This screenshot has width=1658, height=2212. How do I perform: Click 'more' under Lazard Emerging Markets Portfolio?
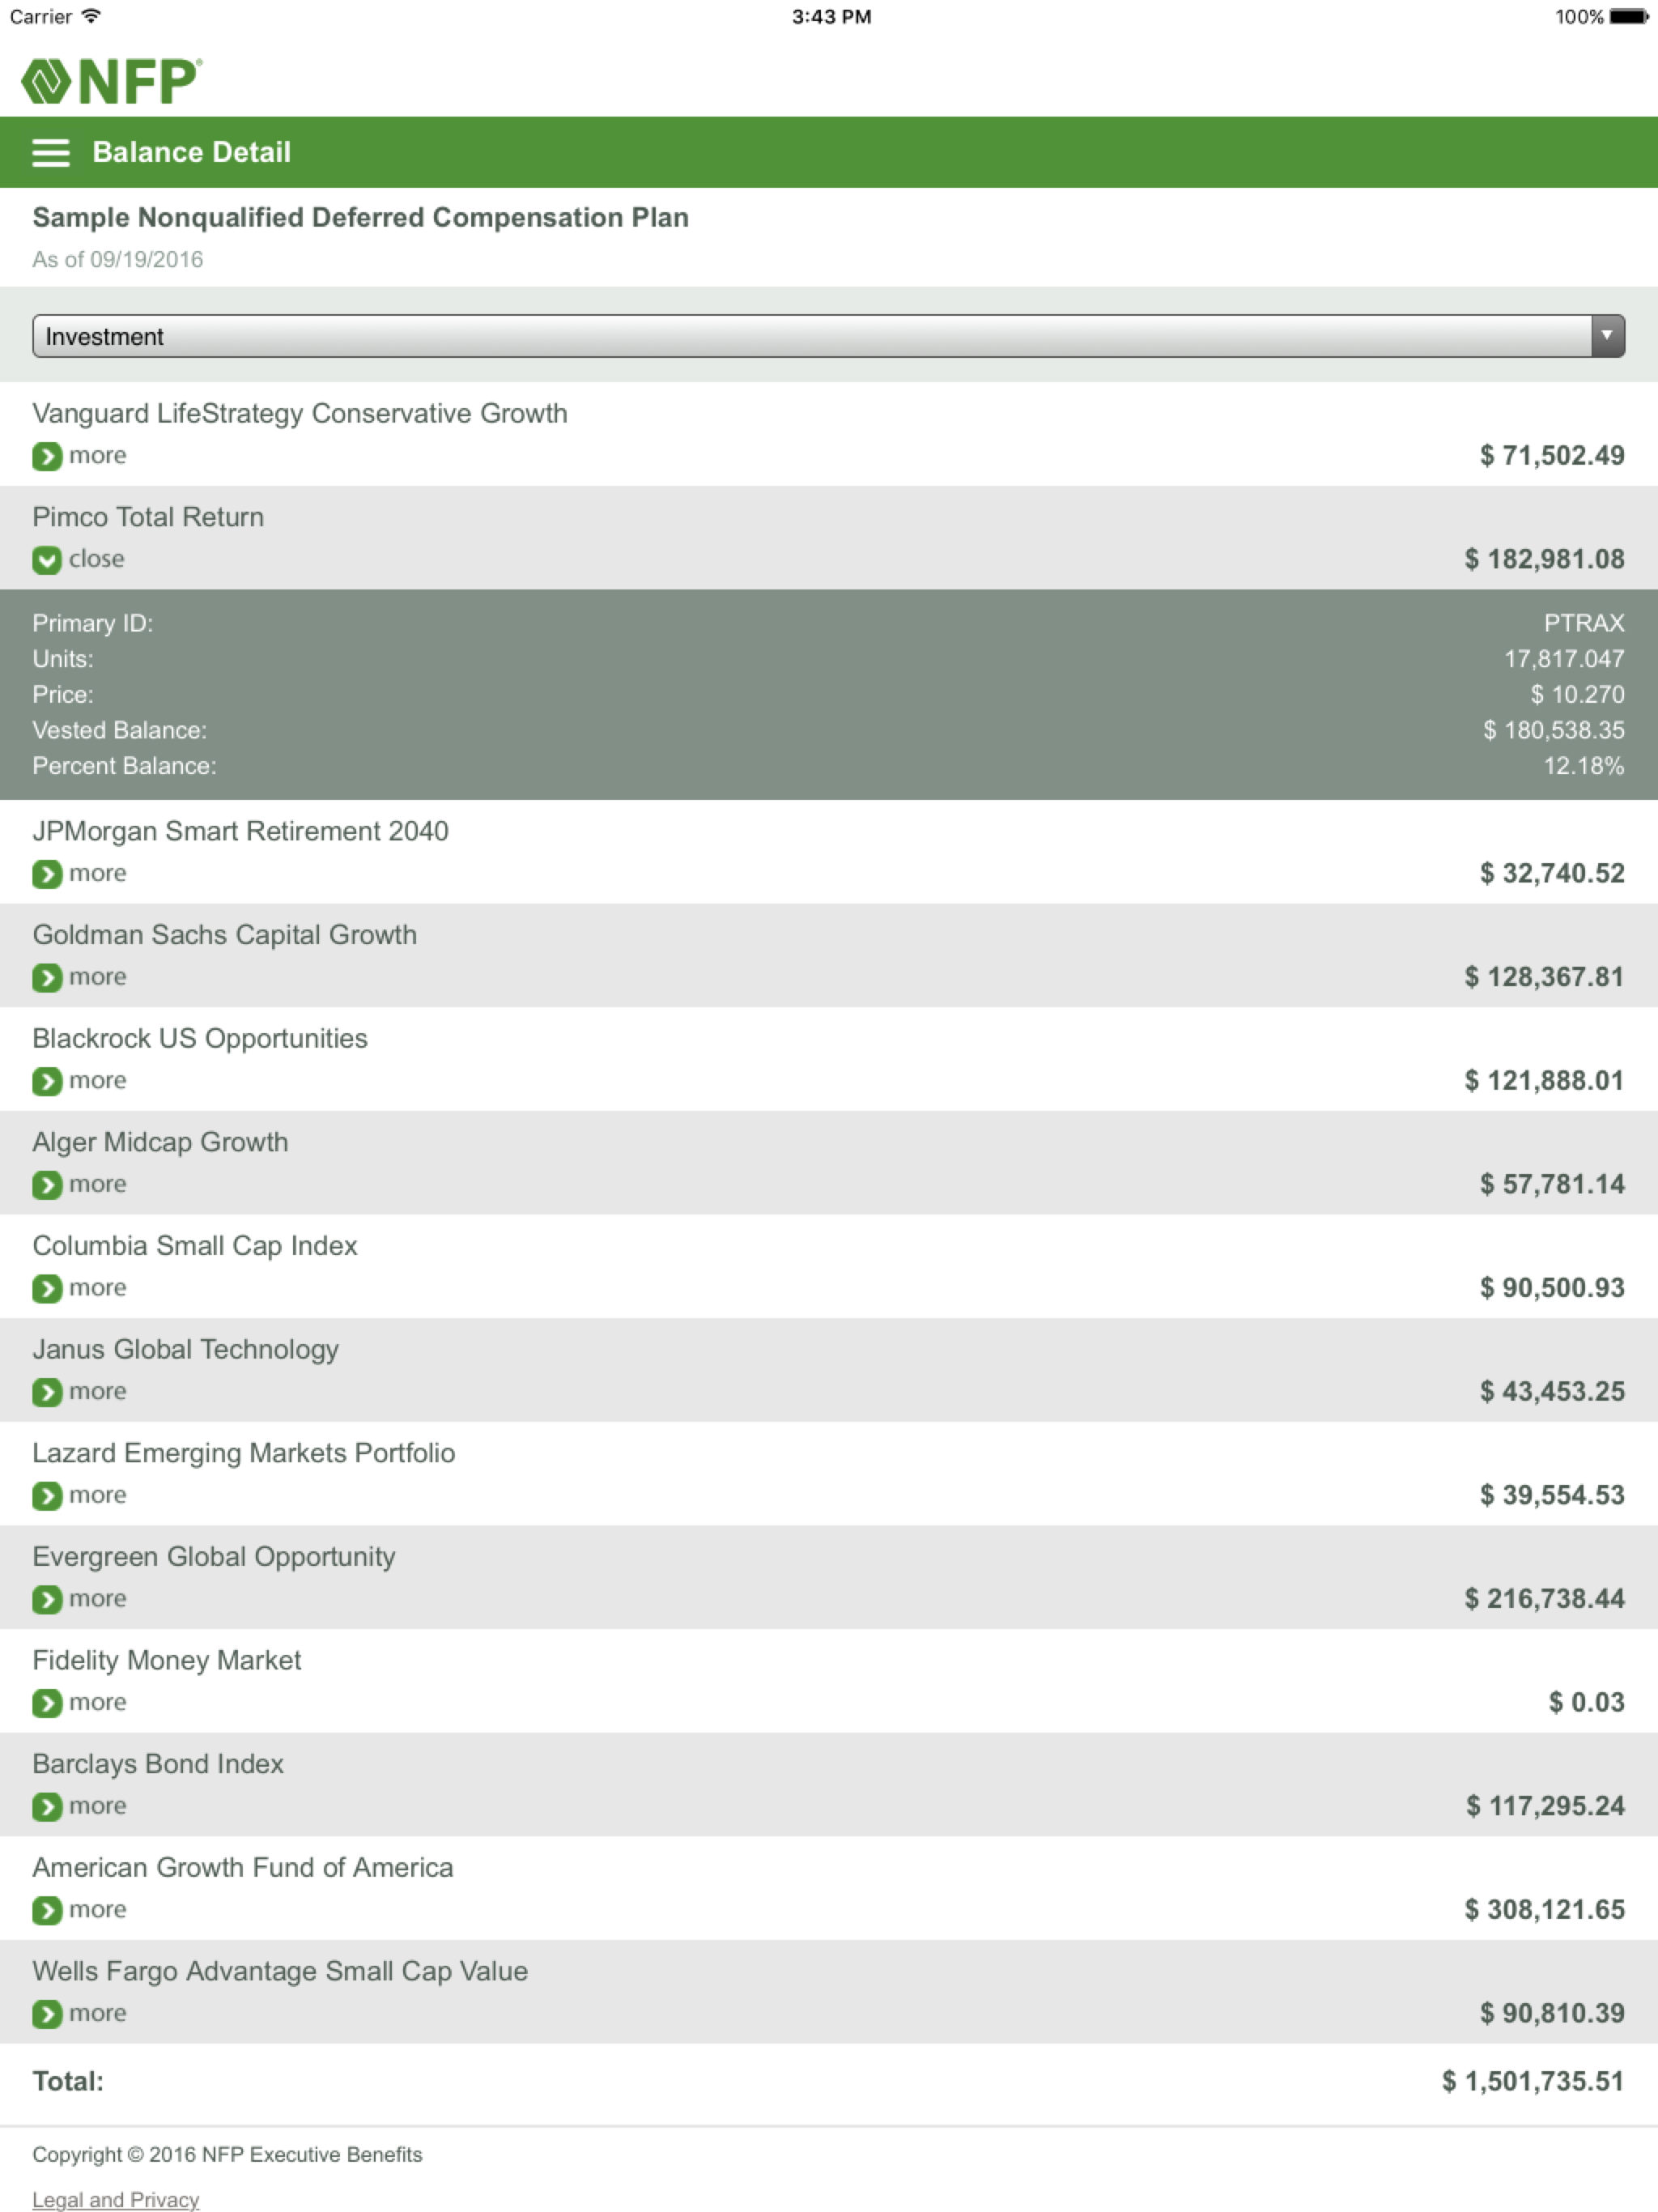pos(97,1495)
